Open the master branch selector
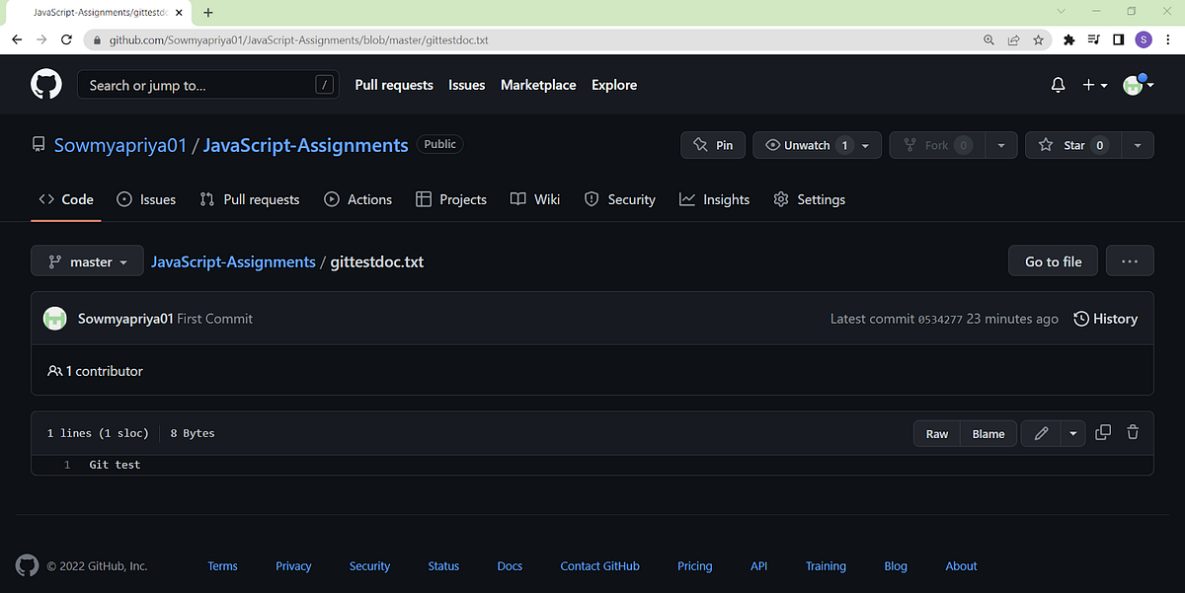 point(87,260)
